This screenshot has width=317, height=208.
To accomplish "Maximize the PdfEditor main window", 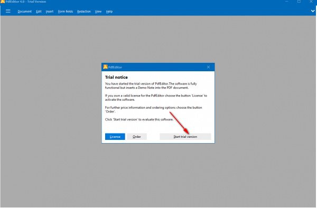I will tap(299, 2).
